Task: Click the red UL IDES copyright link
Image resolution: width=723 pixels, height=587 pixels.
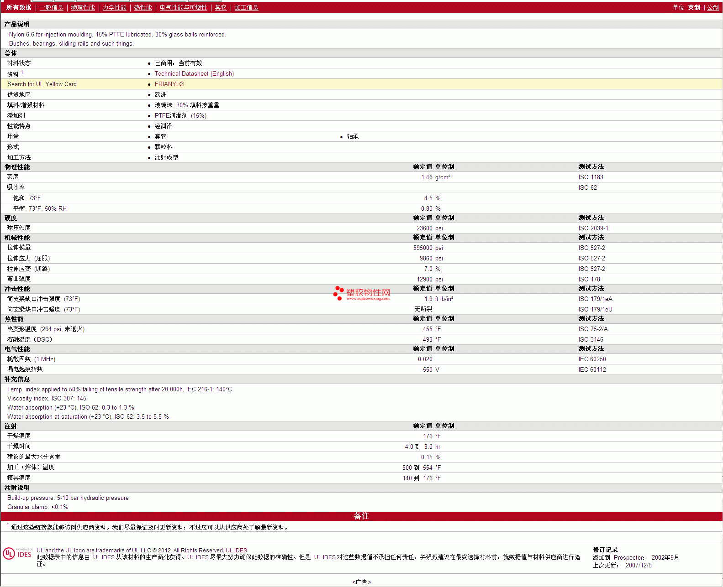Action: tap(236, 550)
